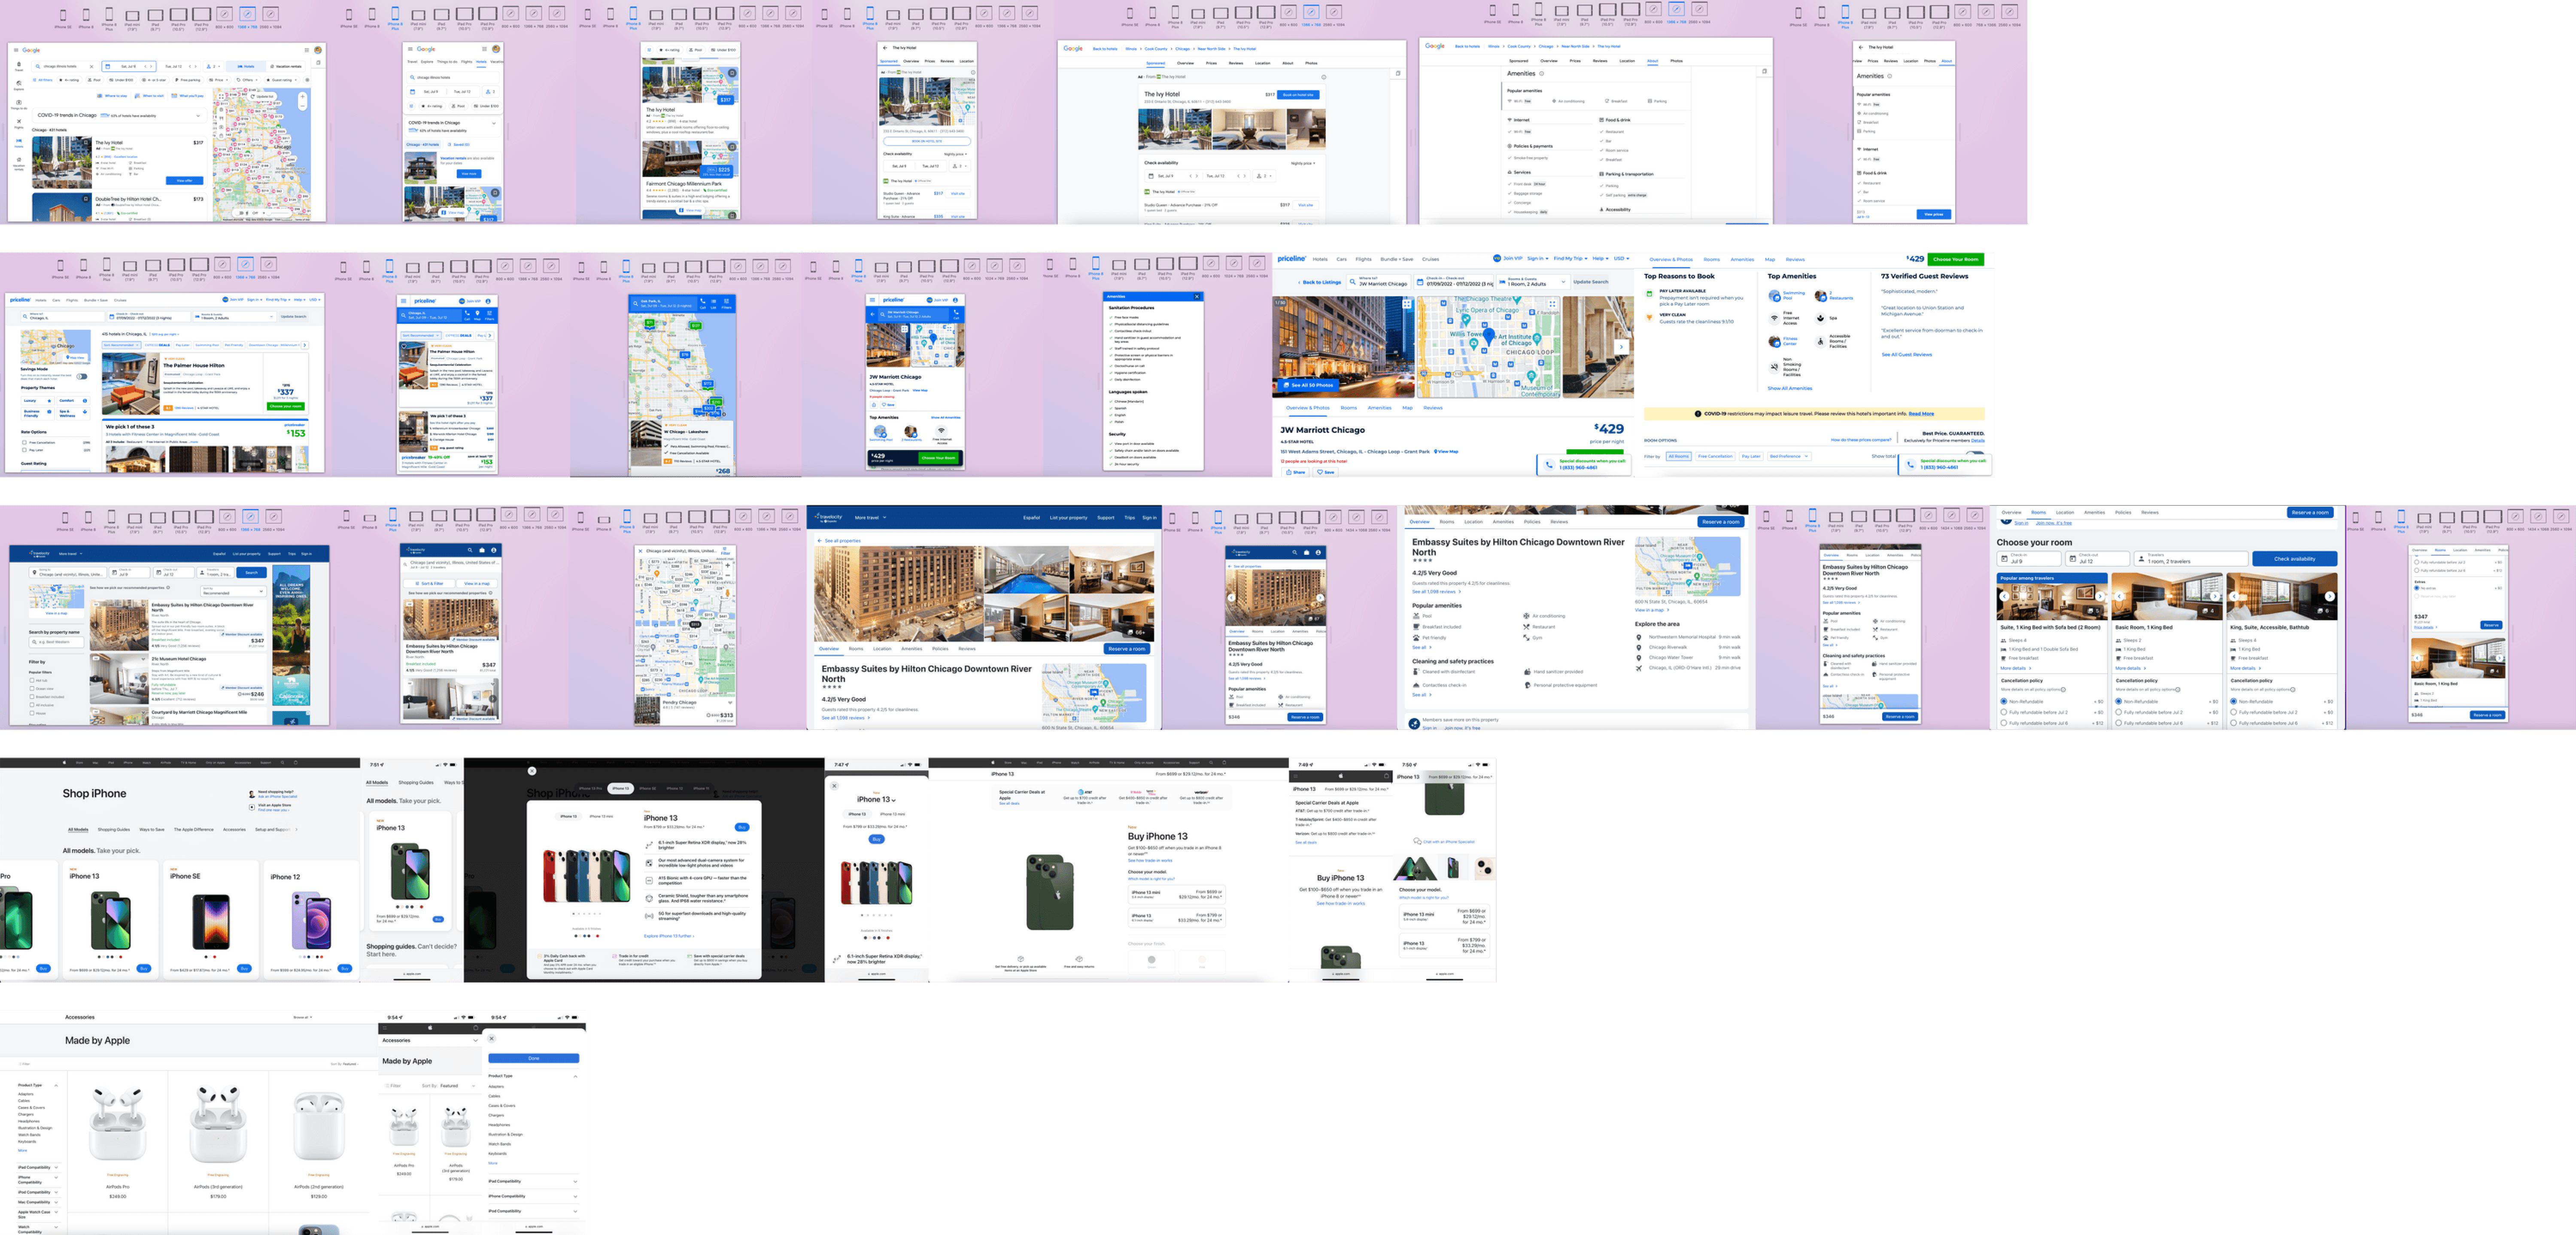Image resolution: width=2576 pixels, height=1235 pixels.
Task: Expand the JW Marriott map to fullscreen
Action: (1553, 304)
